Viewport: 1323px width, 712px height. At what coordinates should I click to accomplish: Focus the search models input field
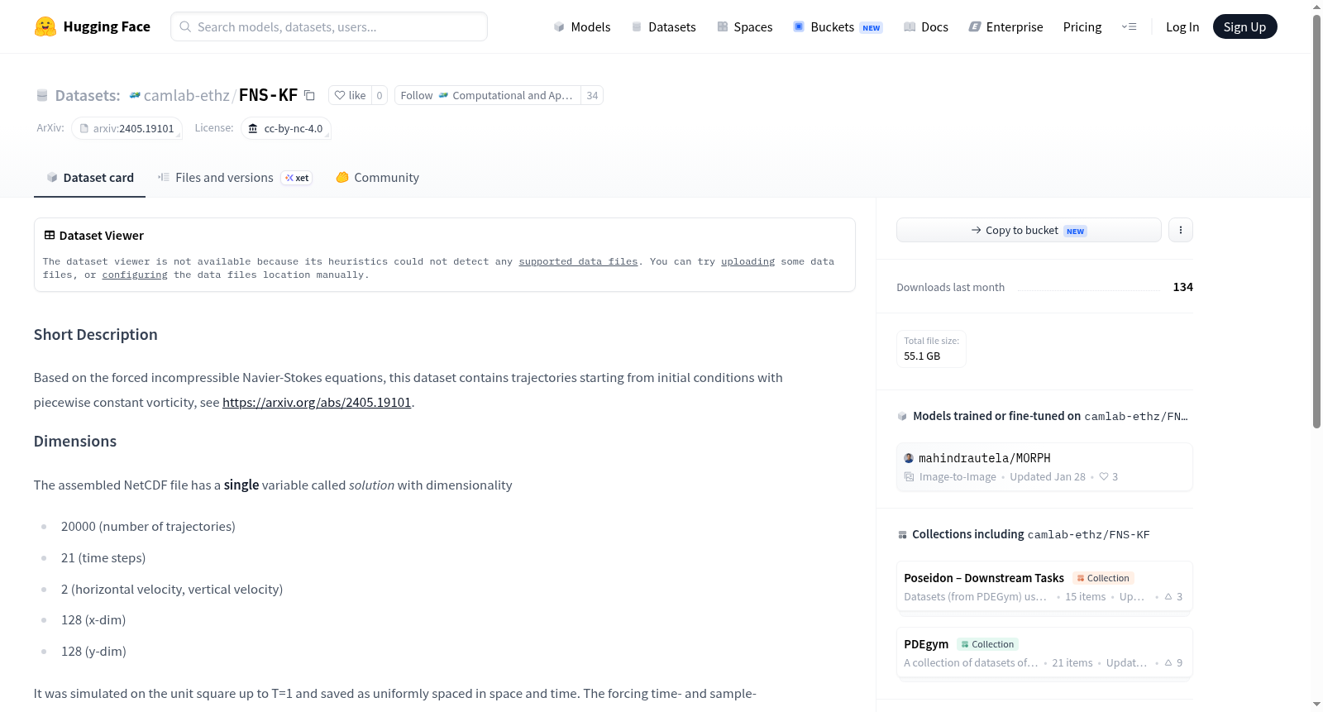(329, 26)
